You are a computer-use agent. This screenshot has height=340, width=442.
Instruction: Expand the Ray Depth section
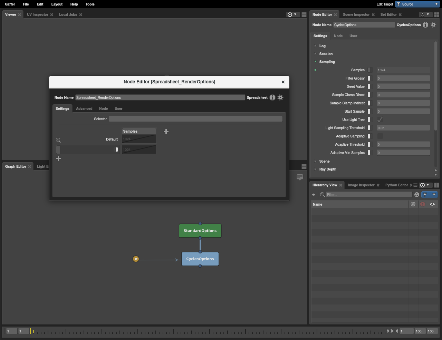pos(315,169)
